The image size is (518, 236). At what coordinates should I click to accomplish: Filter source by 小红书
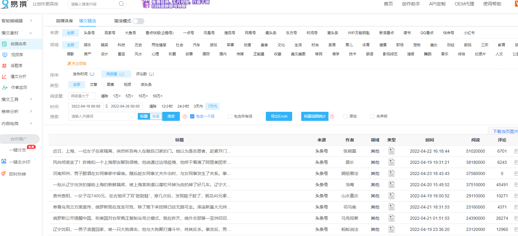tap(469, 33)
